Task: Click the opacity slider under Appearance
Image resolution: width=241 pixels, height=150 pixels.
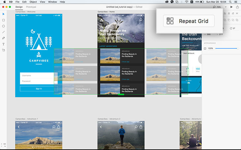Action: pyautogui.click(x=227, y=48)
